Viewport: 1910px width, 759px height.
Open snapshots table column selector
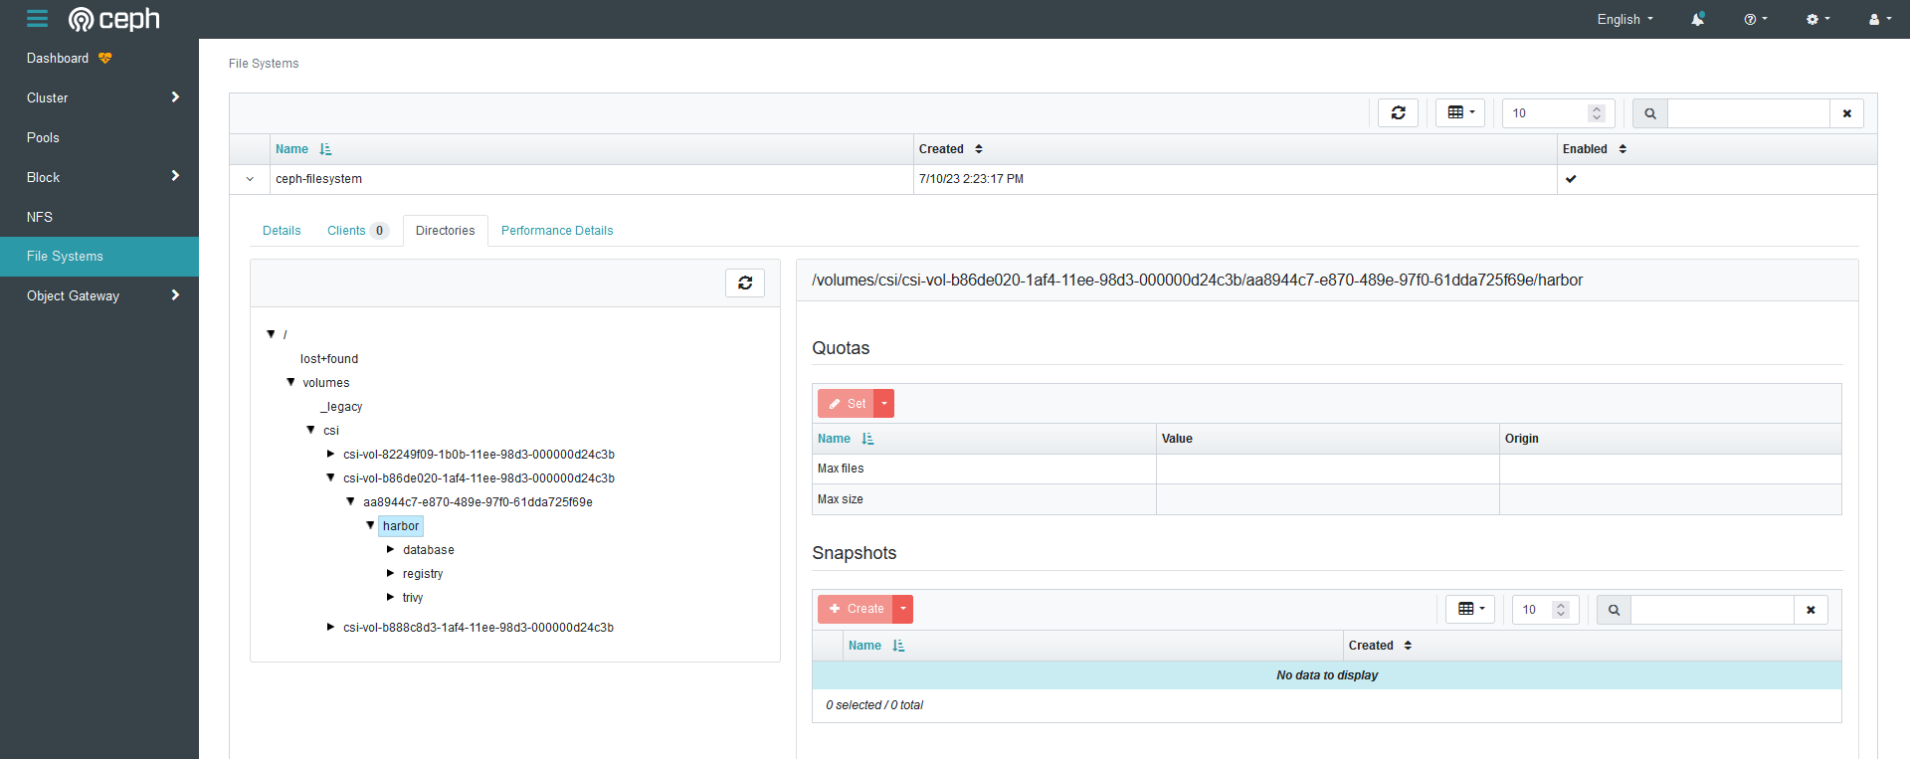[1470, 609]
